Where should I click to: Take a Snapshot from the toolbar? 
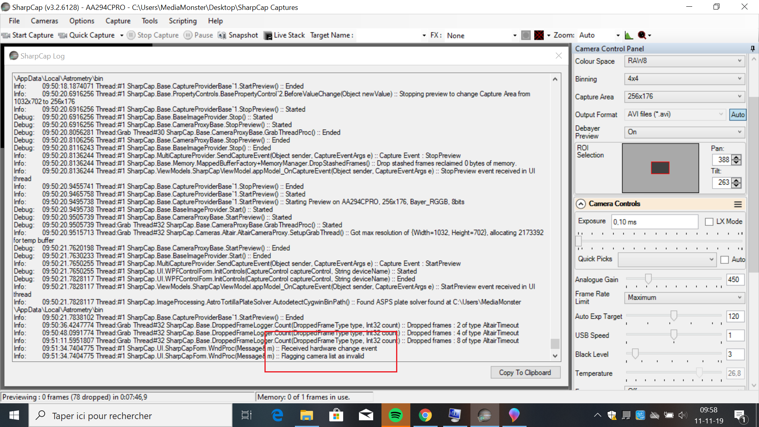pos(238,35)
